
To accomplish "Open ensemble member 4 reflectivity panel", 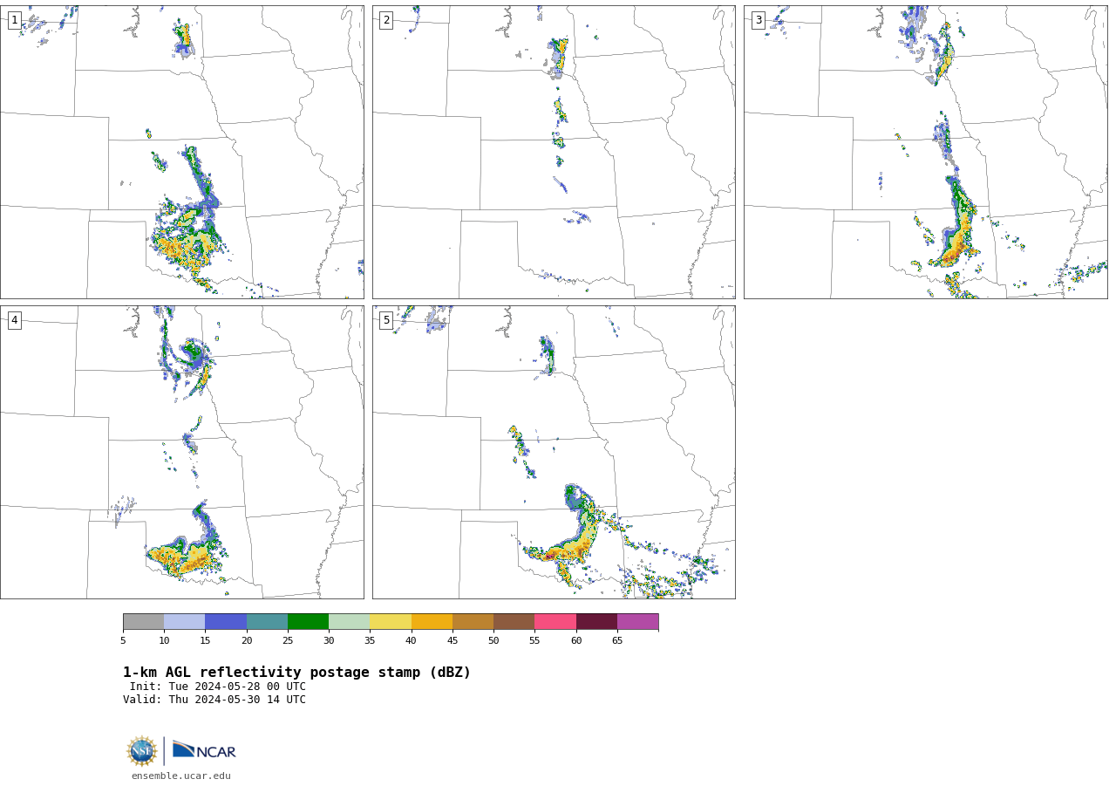I will 182,452.
